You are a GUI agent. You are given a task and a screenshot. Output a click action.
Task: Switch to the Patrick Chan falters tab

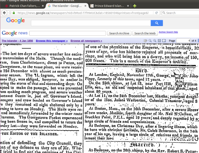pyautogui.click(x=22, y=6)
